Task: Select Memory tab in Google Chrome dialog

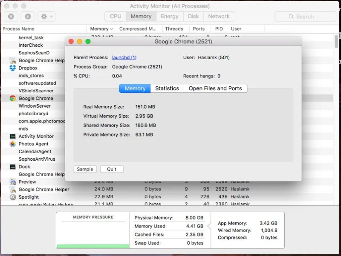Action: [135, 88]
